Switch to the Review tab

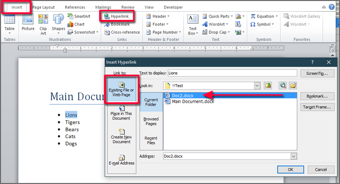click(128, 7)
